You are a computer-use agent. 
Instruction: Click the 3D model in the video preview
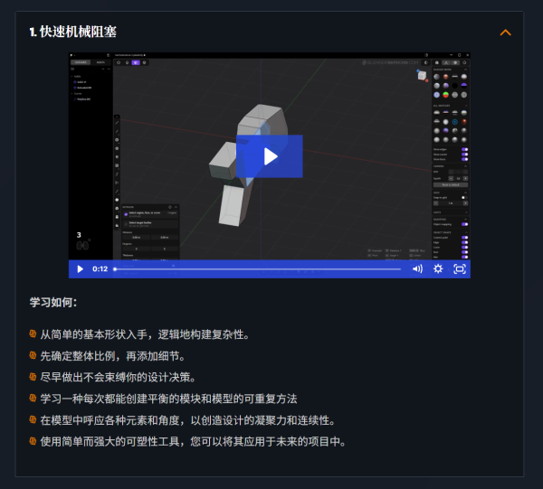248,165
